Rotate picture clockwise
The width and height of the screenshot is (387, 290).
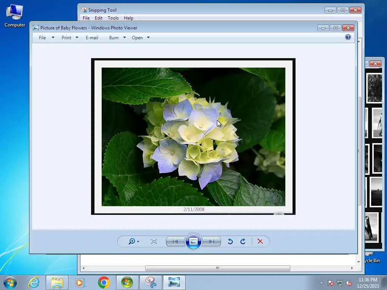243,241
